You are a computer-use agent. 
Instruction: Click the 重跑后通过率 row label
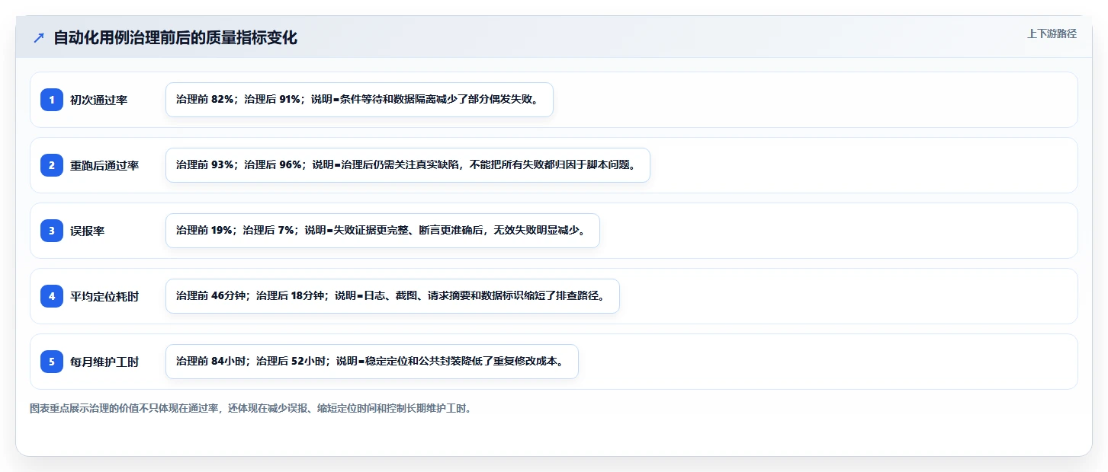pos(104,165)
